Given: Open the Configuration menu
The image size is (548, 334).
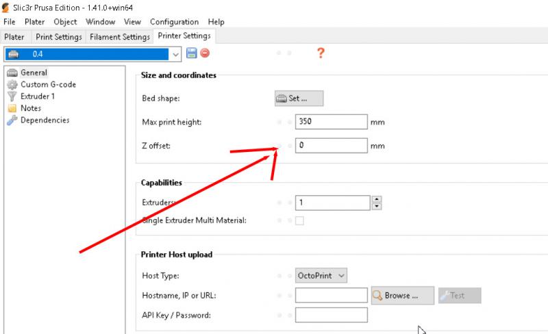Looking at the screenshot, I should coord(174,22).
